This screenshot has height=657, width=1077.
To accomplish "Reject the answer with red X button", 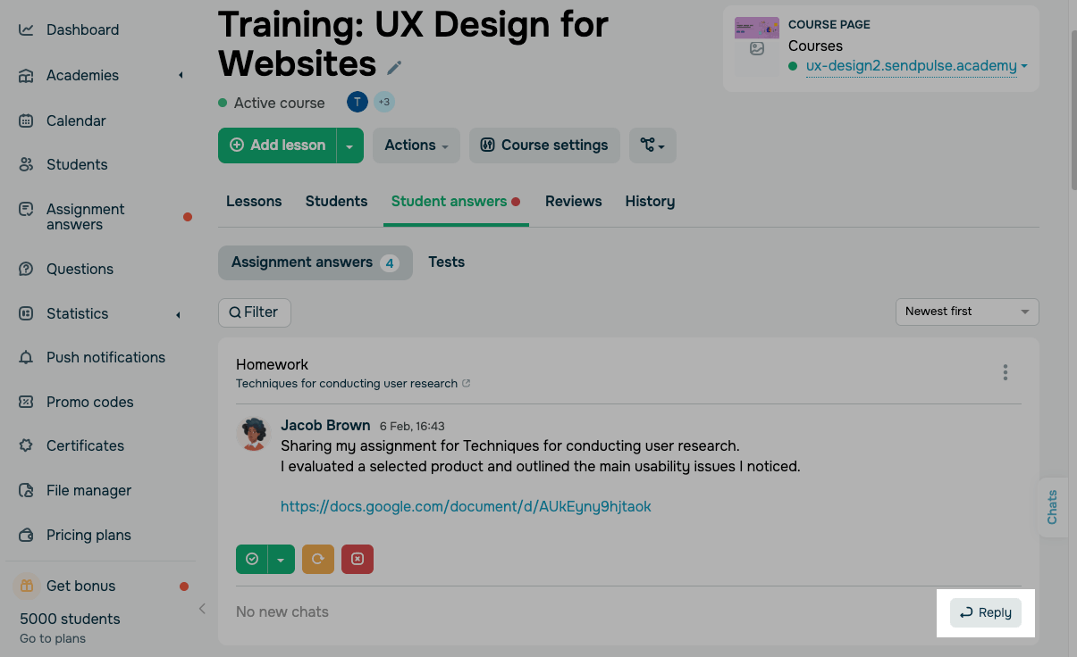I will click(358, 559).
